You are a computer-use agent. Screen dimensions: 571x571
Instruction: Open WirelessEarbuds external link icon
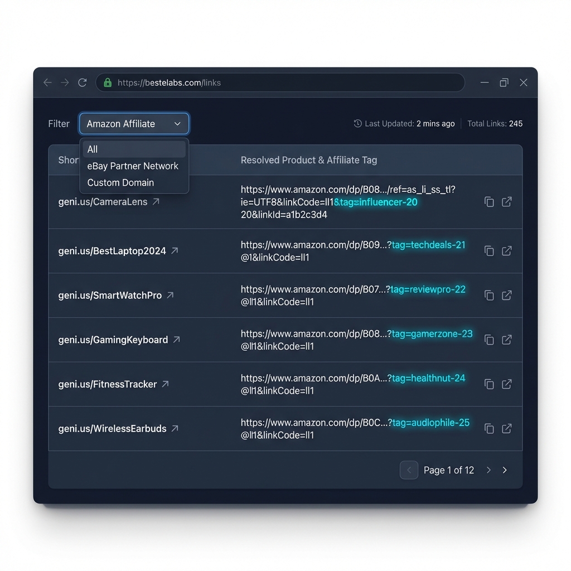(507, 429)
